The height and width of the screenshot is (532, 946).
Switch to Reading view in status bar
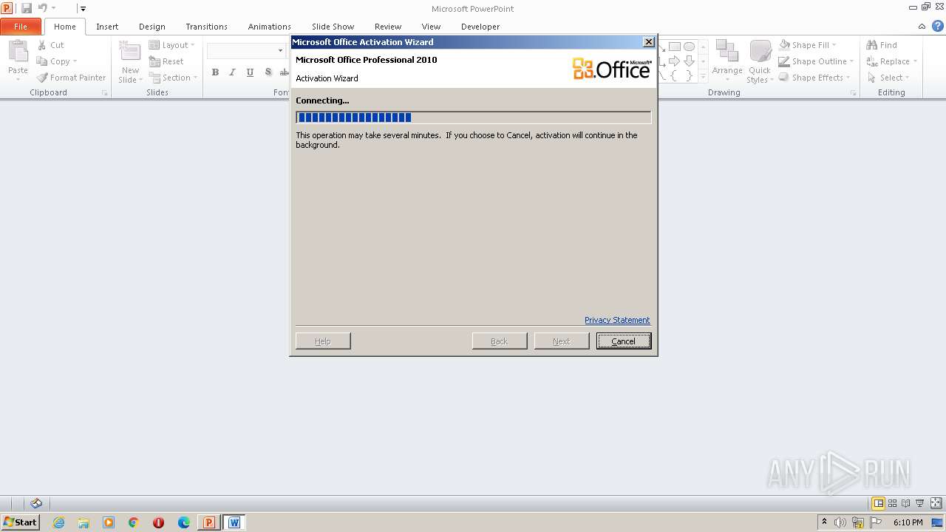(x=906, y=504)
